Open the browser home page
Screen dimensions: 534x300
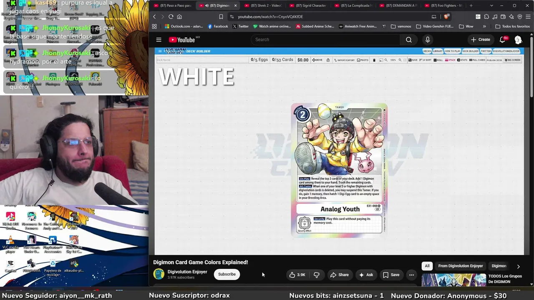point(179,17)
